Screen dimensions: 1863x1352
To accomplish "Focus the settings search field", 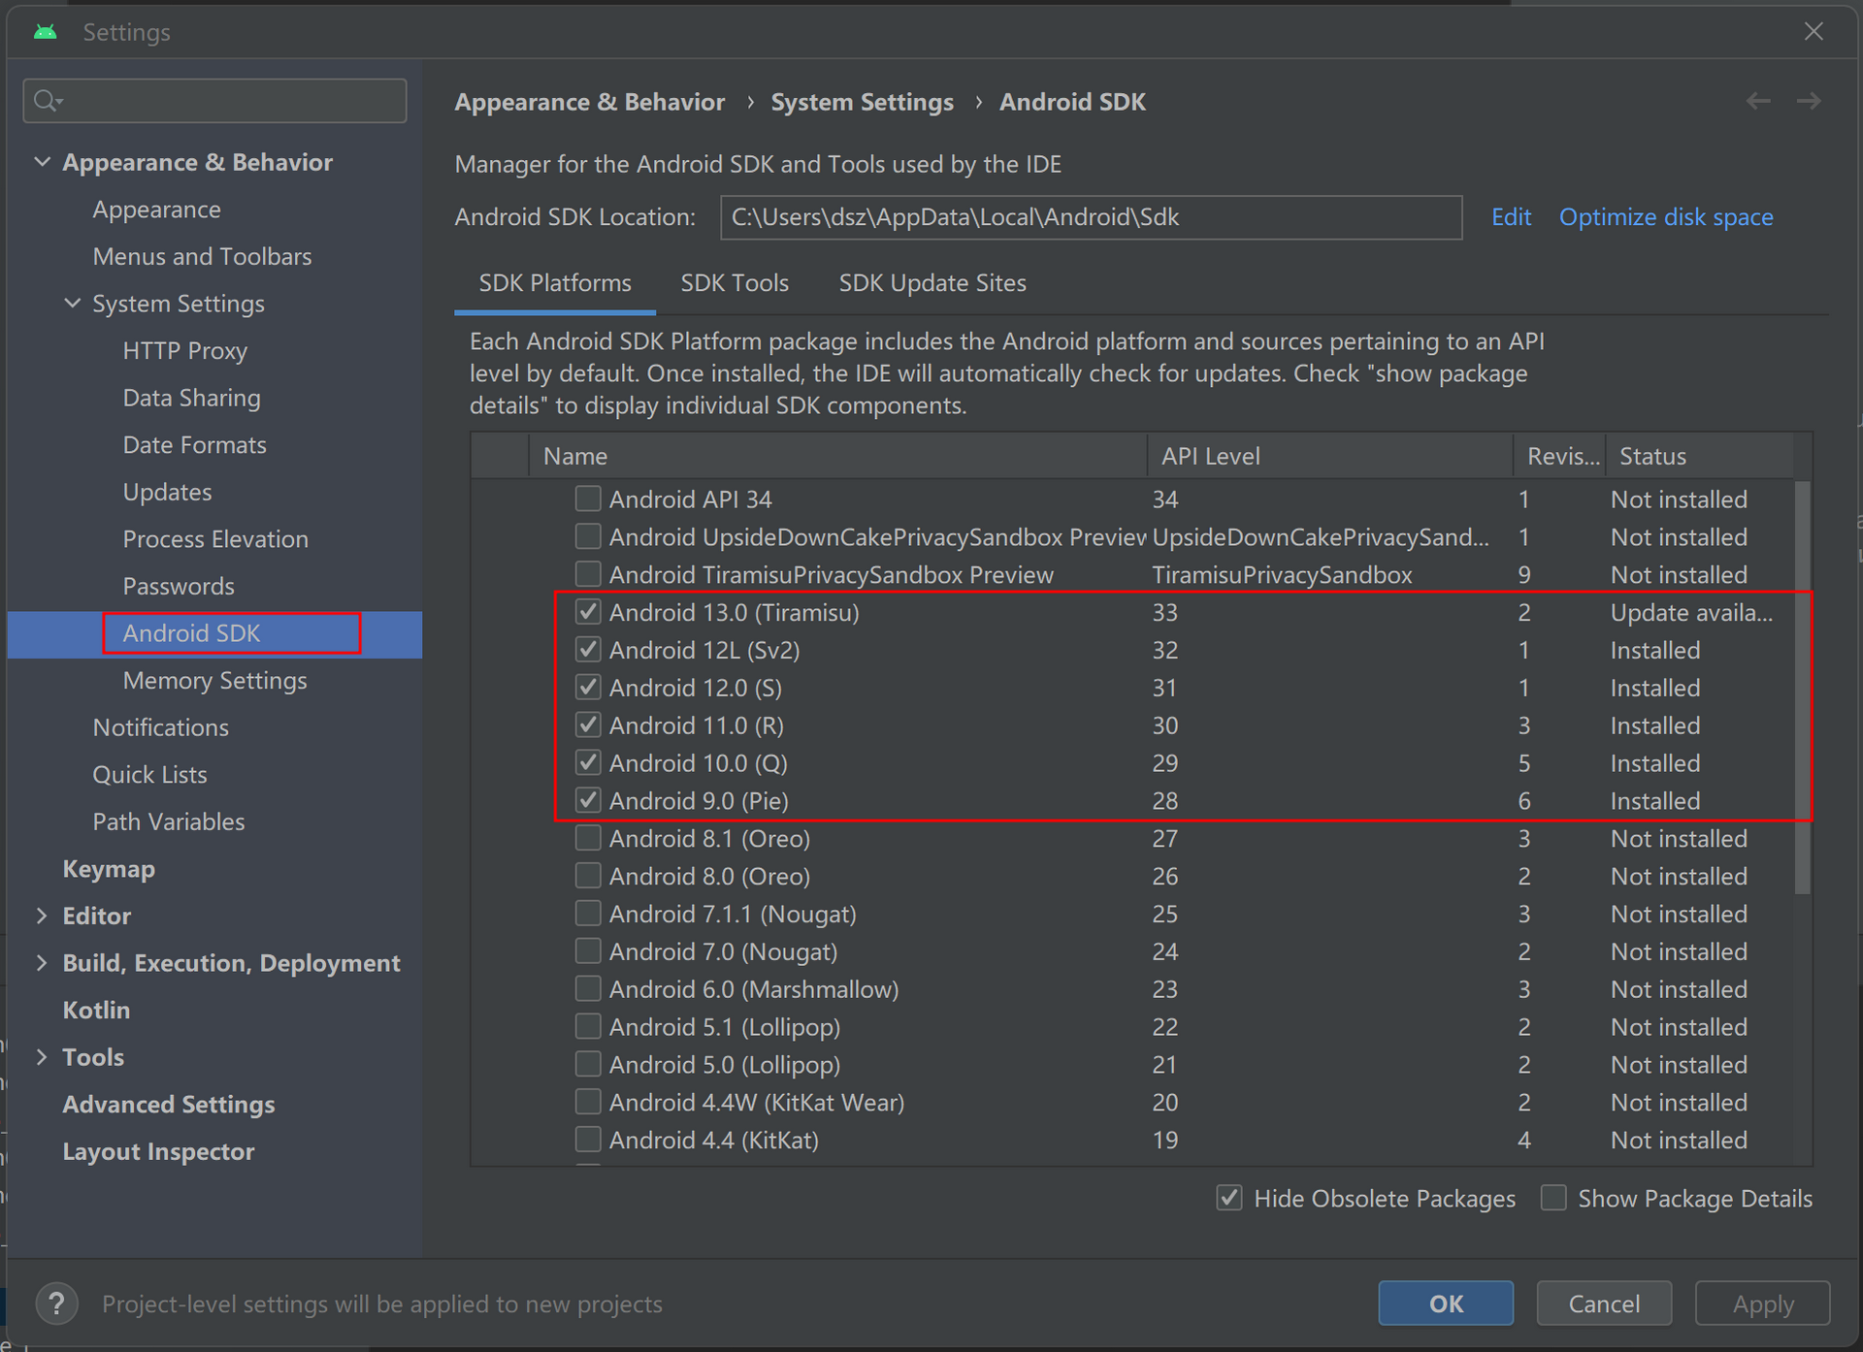I will pos(214,101).
